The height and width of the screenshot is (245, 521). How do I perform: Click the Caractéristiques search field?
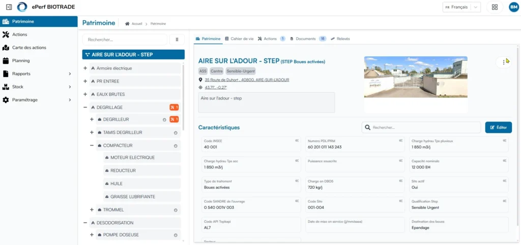click(x=421, y=127)
